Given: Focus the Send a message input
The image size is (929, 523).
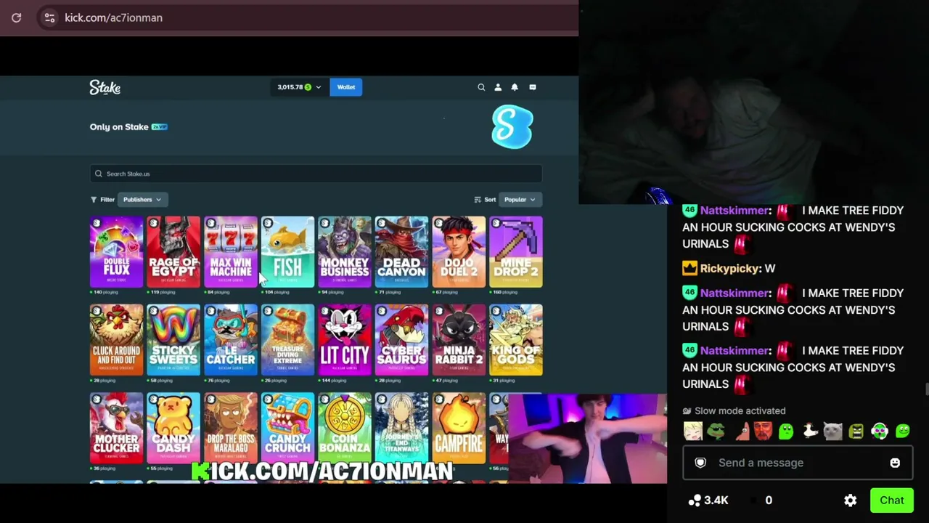Looking at the screenshot, I should [x=798, y=463].
